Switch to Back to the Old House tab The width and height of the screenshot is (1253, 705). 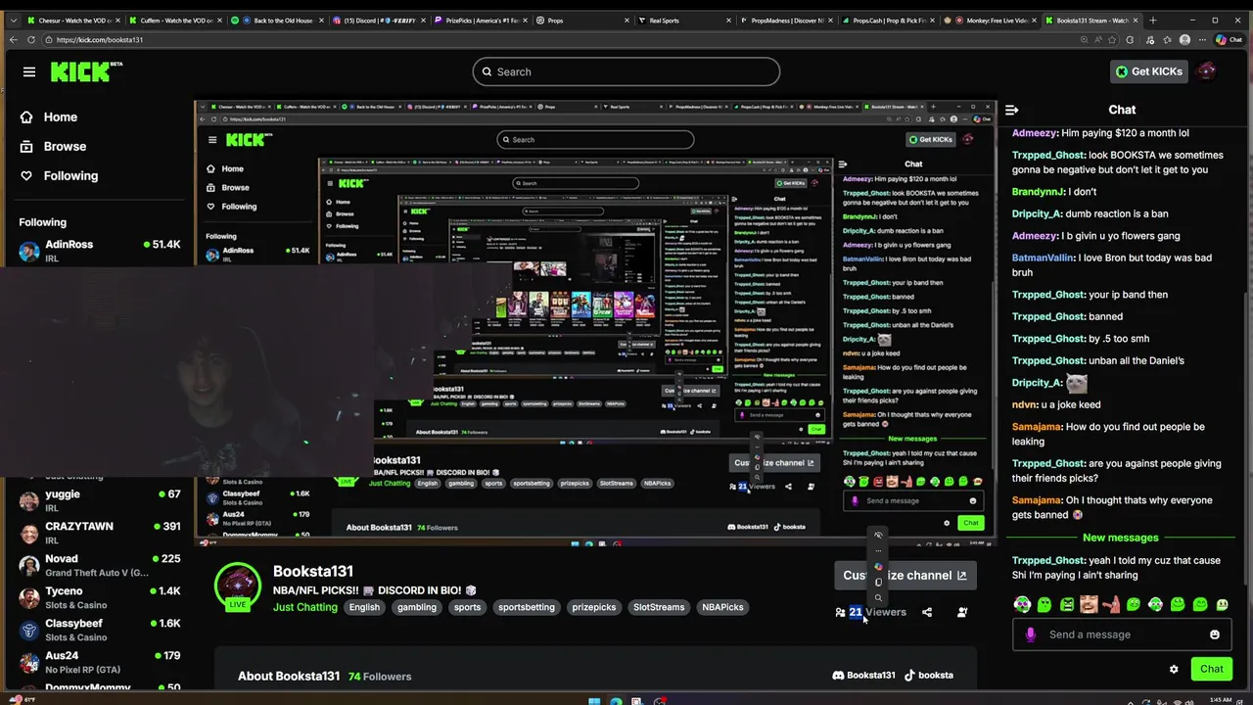click(277, 20)
